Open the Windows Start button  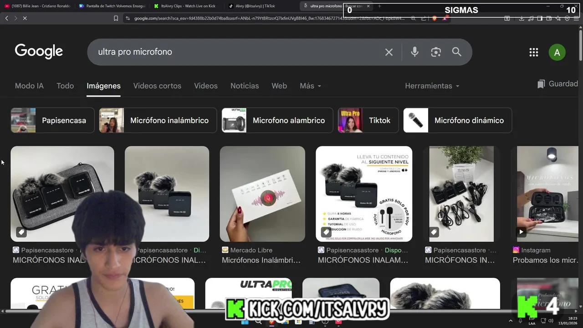[245, 322]
